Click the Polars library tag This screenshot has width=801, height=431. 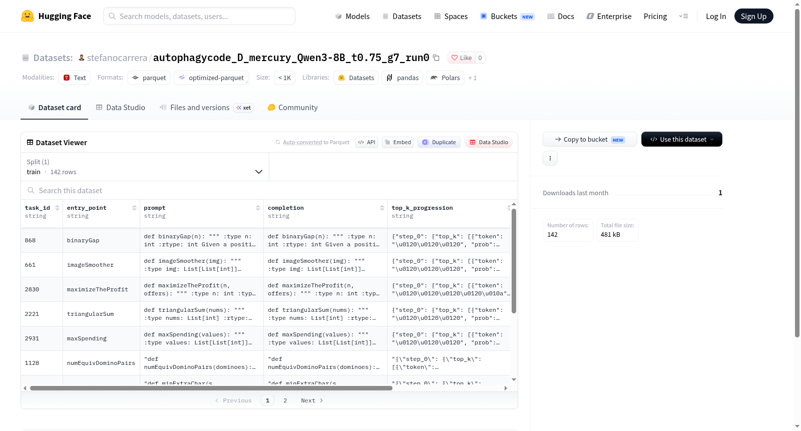click(x=445, y=78)
